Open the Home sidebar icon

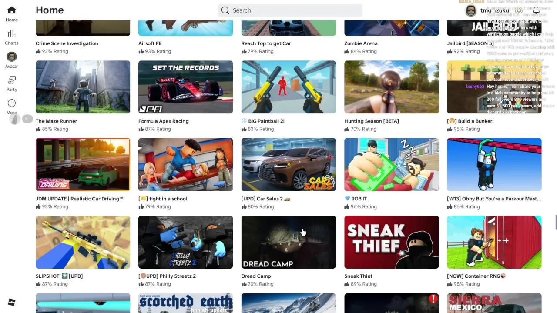click(x=12, y=10)
